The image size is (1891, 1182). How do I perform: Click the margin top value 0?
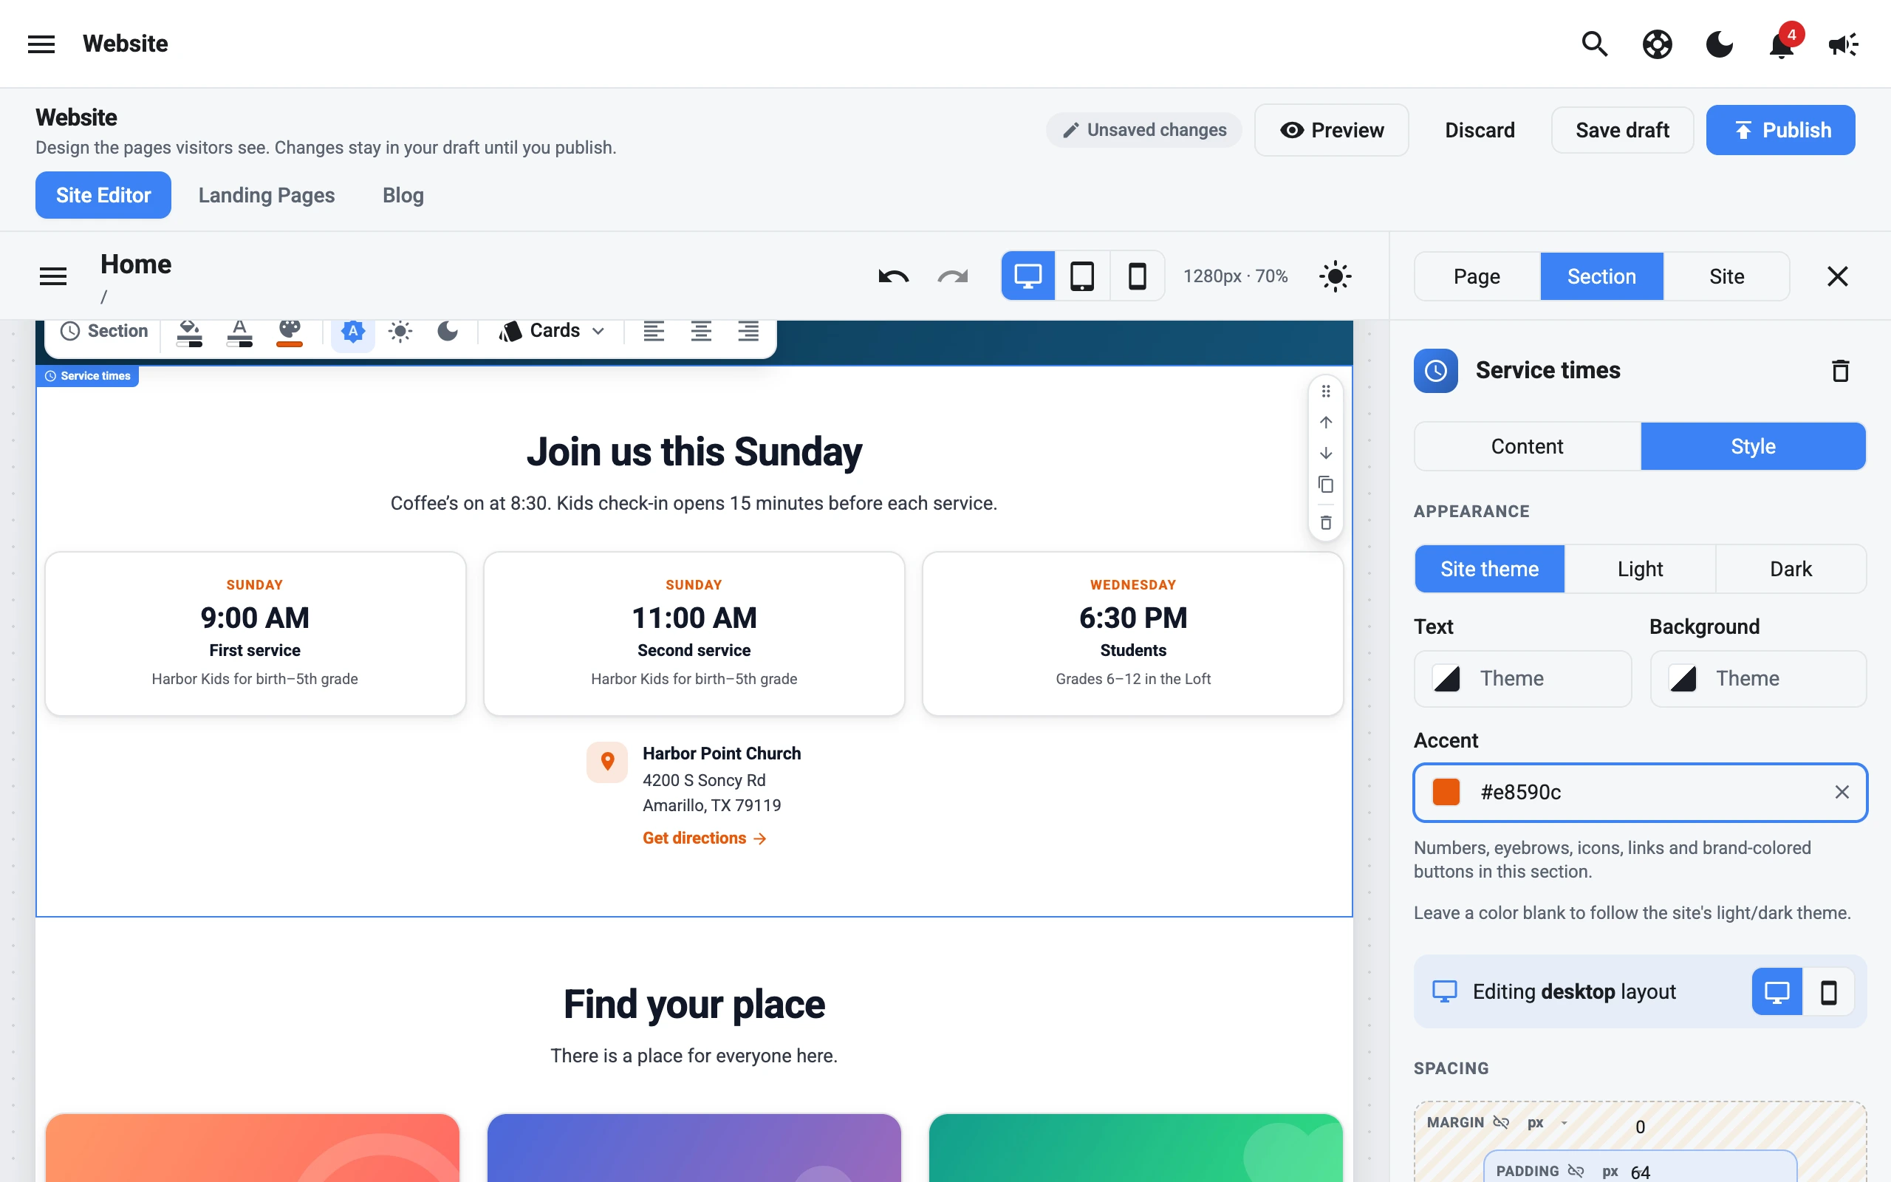[x=1640, y=1127]
